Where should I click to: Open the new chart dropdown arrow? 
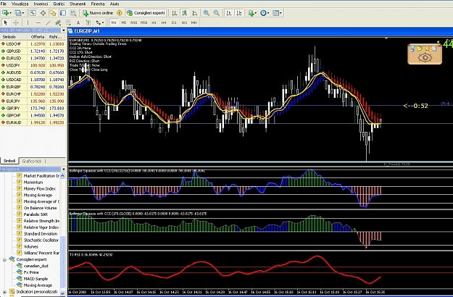(x=11, y=13)
